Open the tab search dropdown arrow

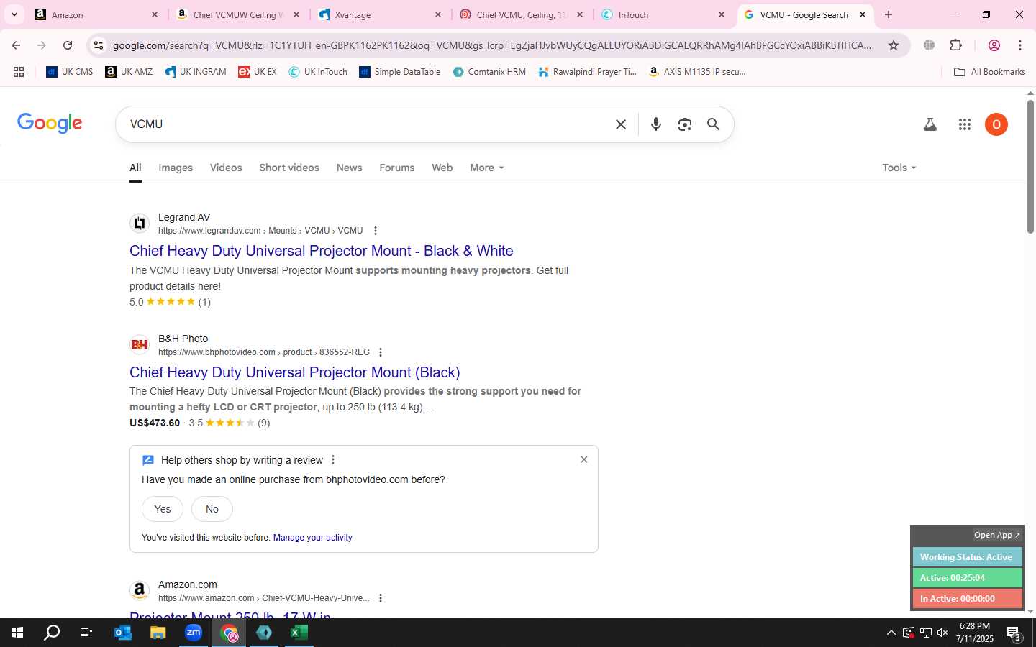click(x=14, y=14)
